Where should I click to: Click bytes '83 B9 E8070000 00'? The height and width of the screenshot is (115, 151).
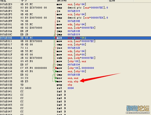coord(34,18)
